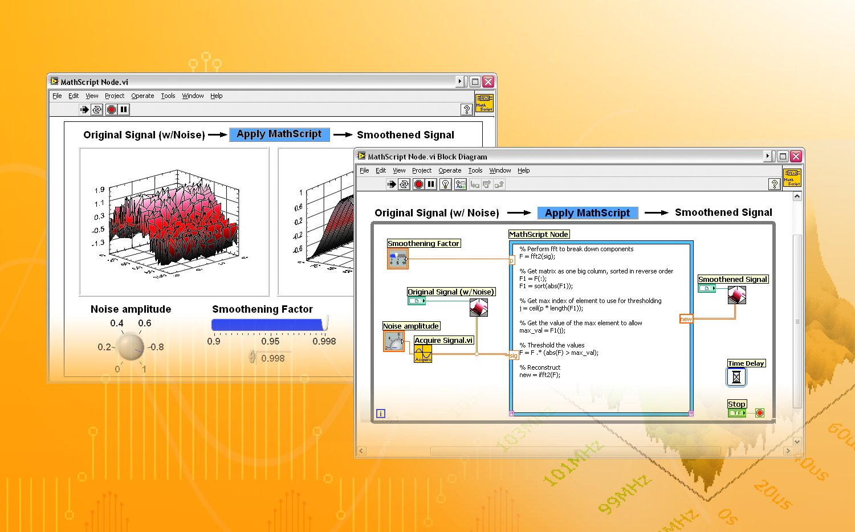Image resolution: width=855 pixels, height=532 pixels.
Task: Open the Operate menu in the block diagram
Action: (450, 170)
